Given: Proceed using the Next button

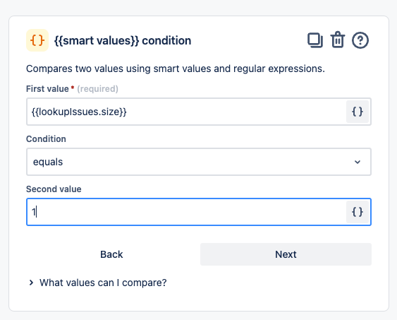Looking at the screenshot, I should (x=286, y=254).
